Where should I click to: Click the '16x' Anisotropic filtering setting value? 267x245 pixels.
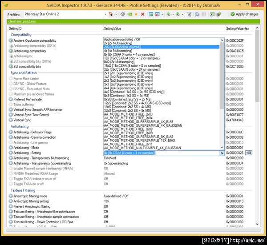pyautogui.click(x=107, y=201)
